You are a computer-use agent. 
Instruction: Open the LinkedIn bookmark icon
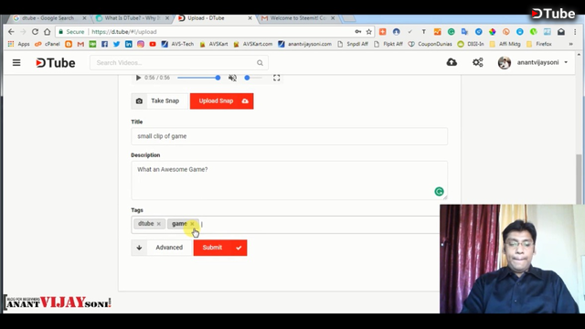pyautogui.click(x=128, y=44)
